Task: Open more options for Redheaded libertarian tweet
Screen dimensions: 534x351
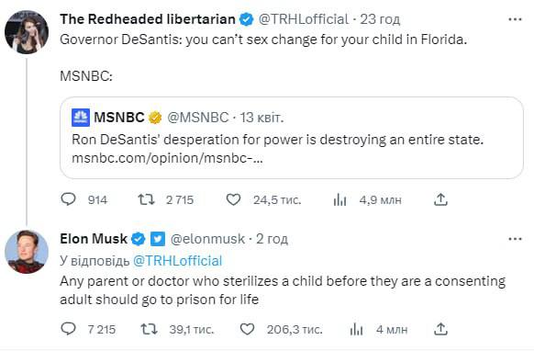Action: pyautogui.click(x=515, y=19)
